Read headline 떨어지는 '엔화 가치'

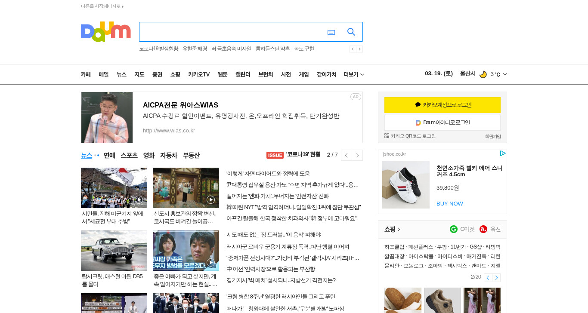pyautogui.click(x=278, y=196)
